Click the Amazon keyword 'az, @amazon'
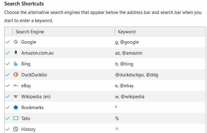Screen dimensions: 207x133 point(129,53)
